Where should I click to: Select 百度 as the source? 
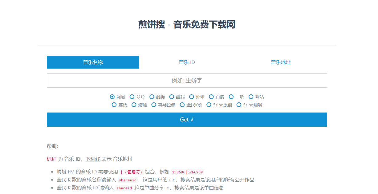coord(211,97)
